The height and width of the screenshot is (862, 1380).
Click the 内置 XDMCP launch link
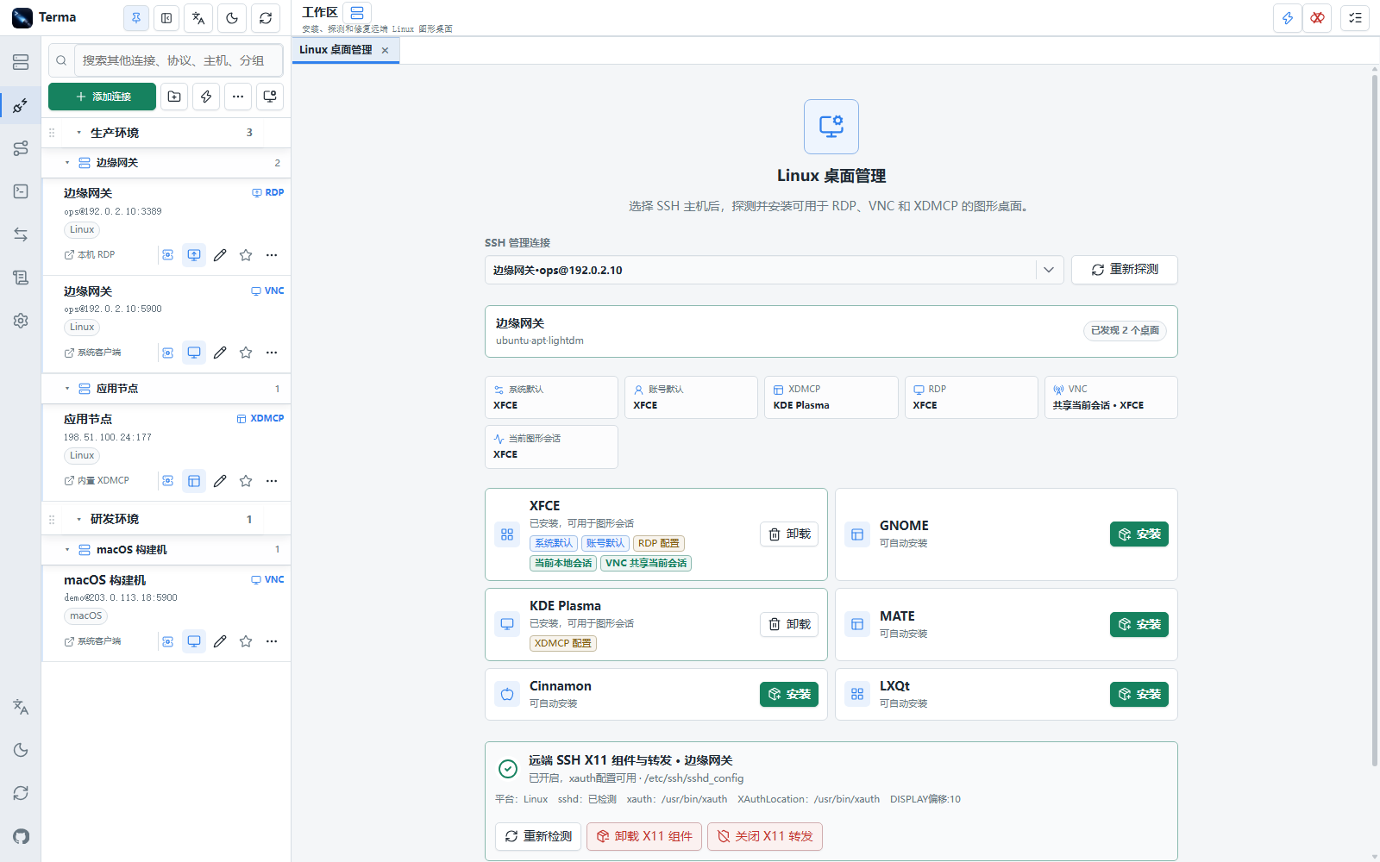97,481
